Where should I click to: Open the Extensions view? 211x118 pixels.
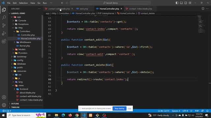point(4,41)
